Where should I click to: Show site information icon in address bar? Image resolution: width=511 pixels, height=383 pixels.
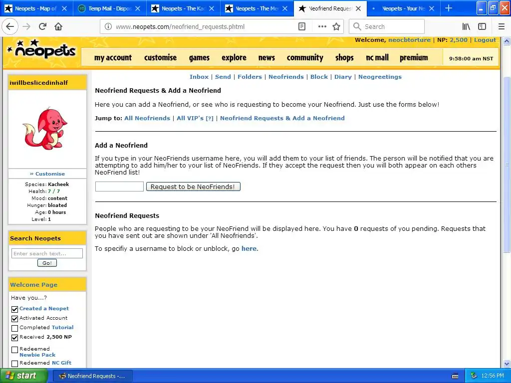[108, 27]
